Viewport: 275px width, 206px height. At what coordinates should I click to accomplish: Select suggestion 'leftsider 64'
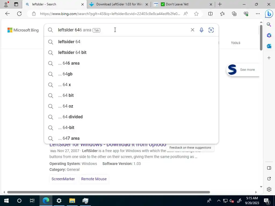[x=131, y=42]
